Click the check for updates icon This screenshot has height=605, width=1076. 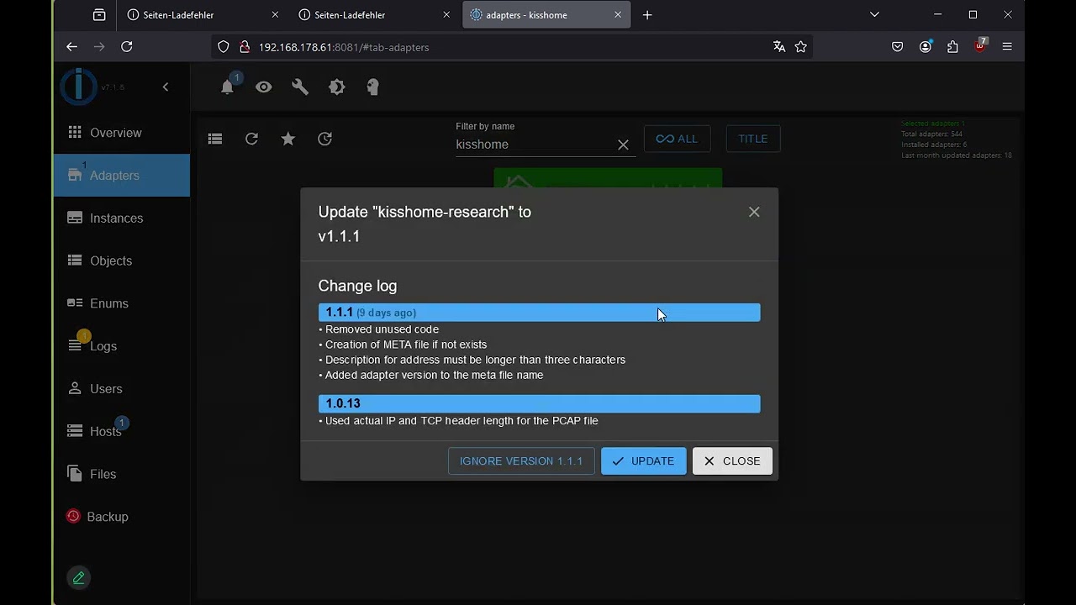[x=324, y=139]
